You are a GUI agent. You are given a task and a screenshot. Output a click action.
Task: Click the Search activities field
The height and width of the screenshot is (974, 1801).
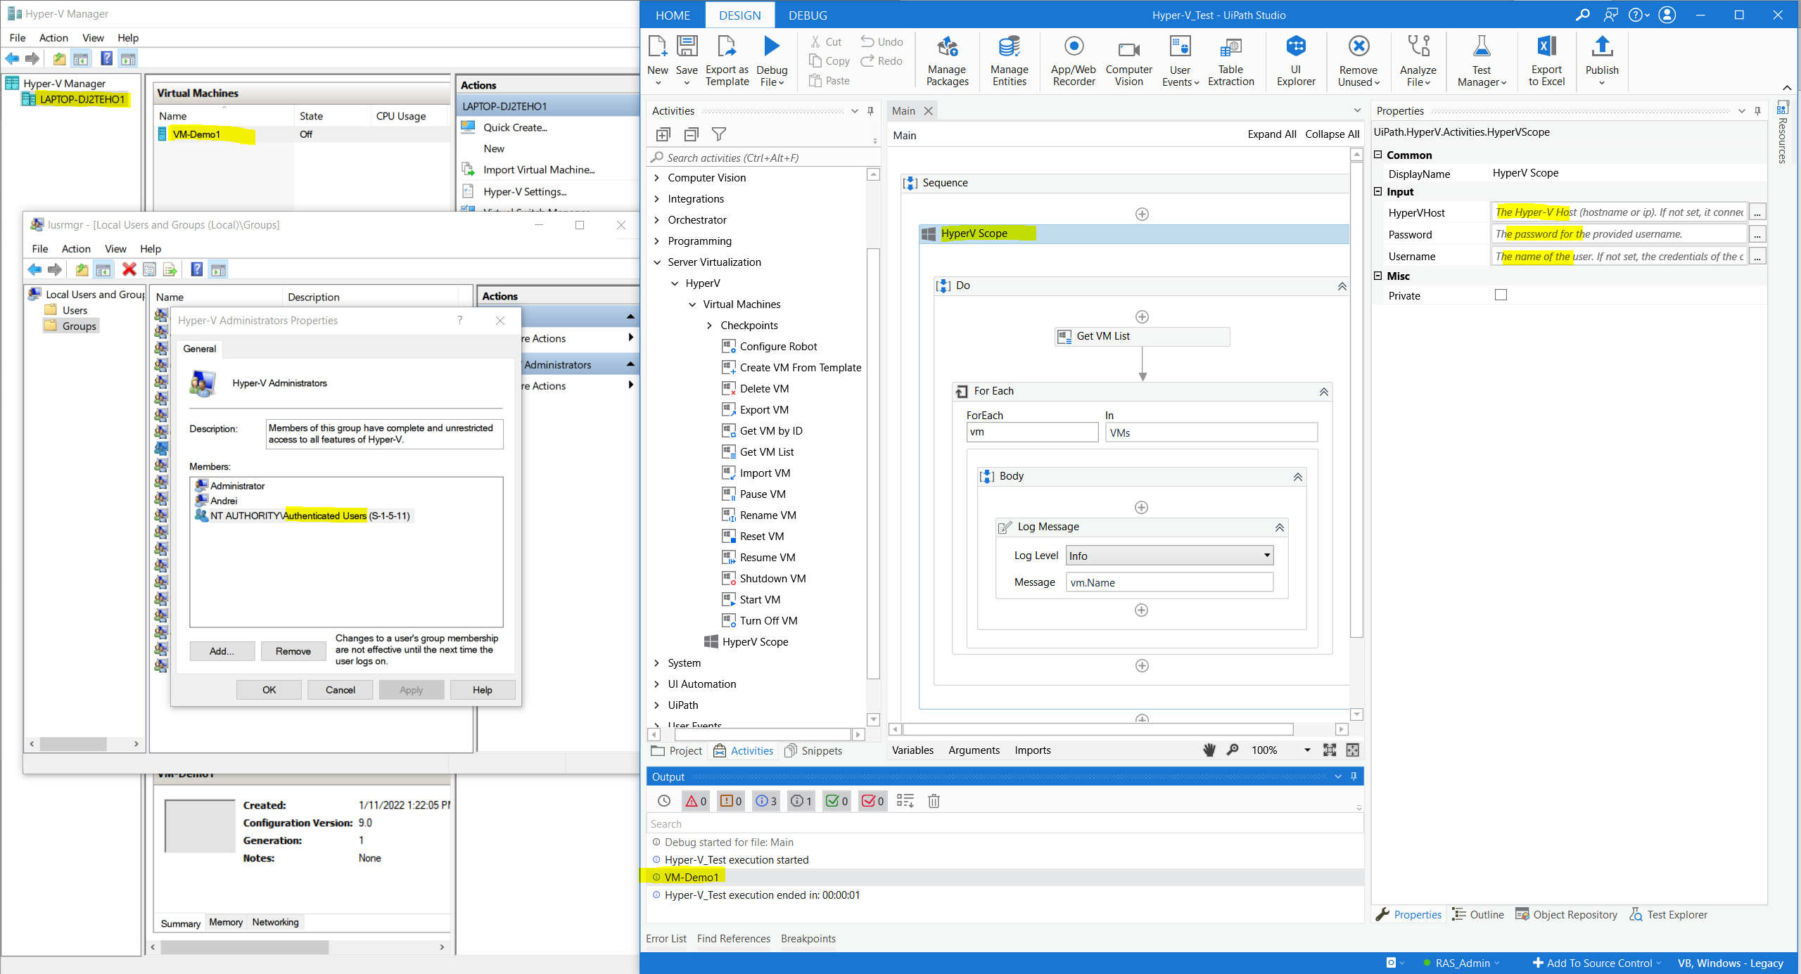pos(763,158)
